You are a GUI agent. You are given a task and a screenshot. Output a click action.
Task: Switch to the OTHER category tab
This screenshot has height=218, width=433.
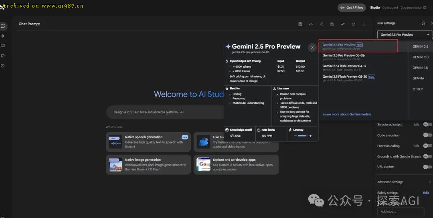tap(417, 89)
